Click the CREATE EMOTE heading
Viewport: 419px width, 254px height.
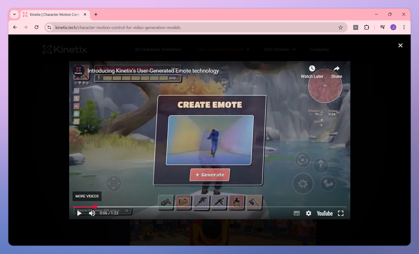point(210,105)
